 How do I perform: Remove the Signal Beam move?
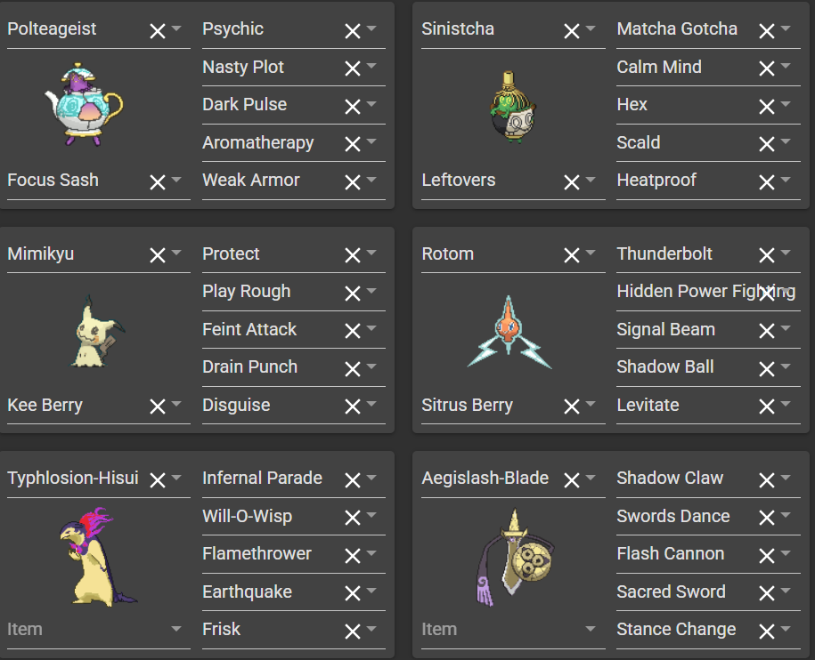point(767,331)
